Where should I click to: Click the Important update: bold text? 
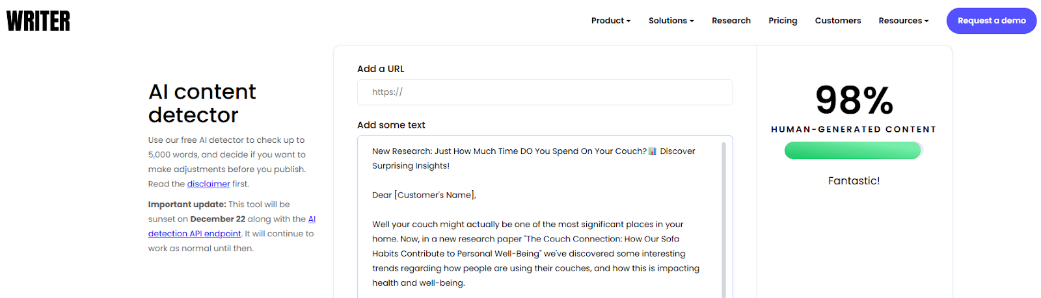click(187, 205)
